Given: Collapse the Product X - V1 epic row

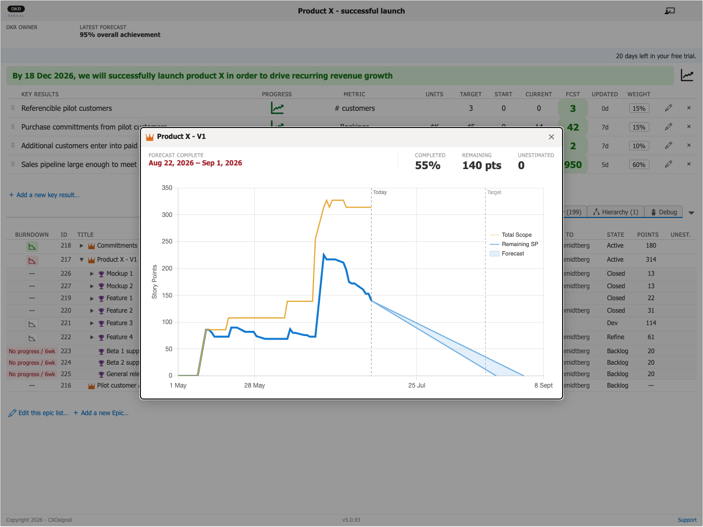Looking at the screenshot, I should [x=82, y=260].
